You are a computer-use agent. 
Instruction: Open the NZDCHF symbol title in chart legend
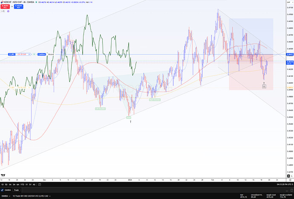point(19,2)
